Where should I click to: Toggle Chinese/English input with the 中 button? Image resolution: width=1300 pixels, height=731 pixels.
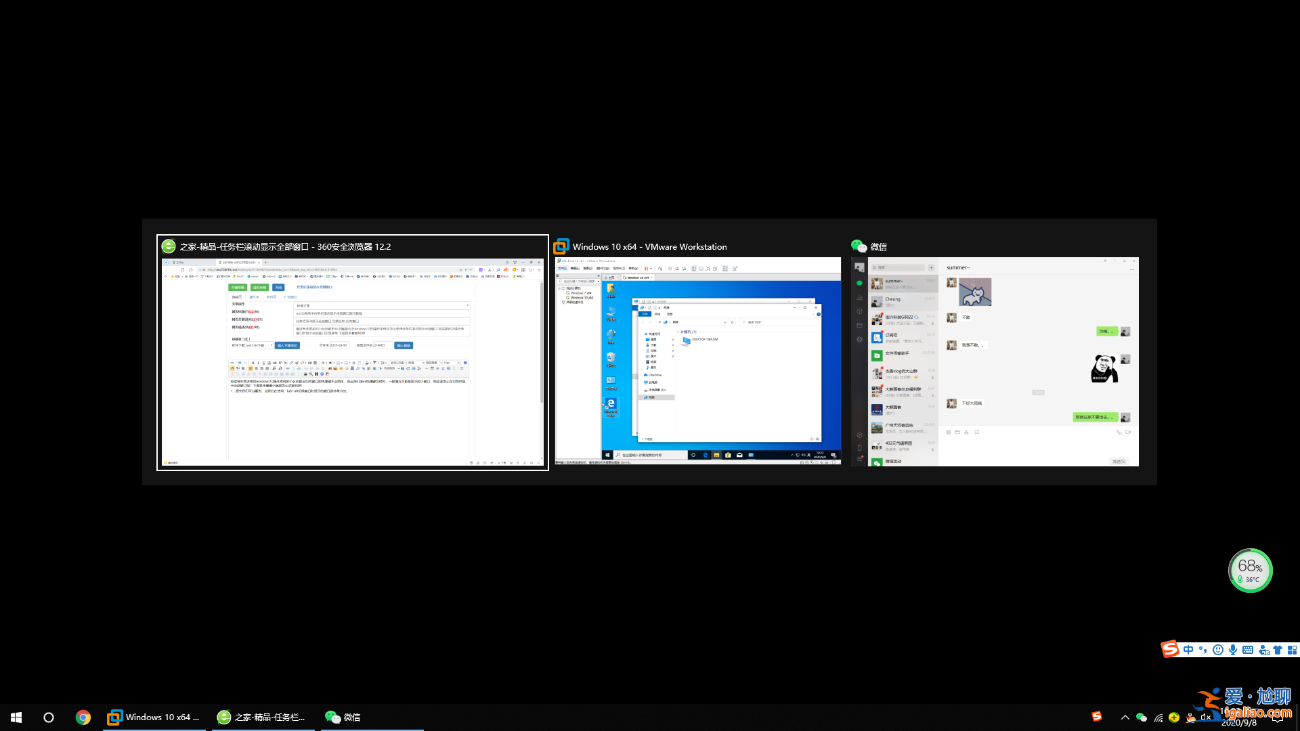[x=1188, y=649]
